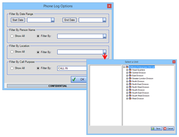Expand the South East Division node
Viewport: 179px width, 137px height.
[x=127, y=93]
